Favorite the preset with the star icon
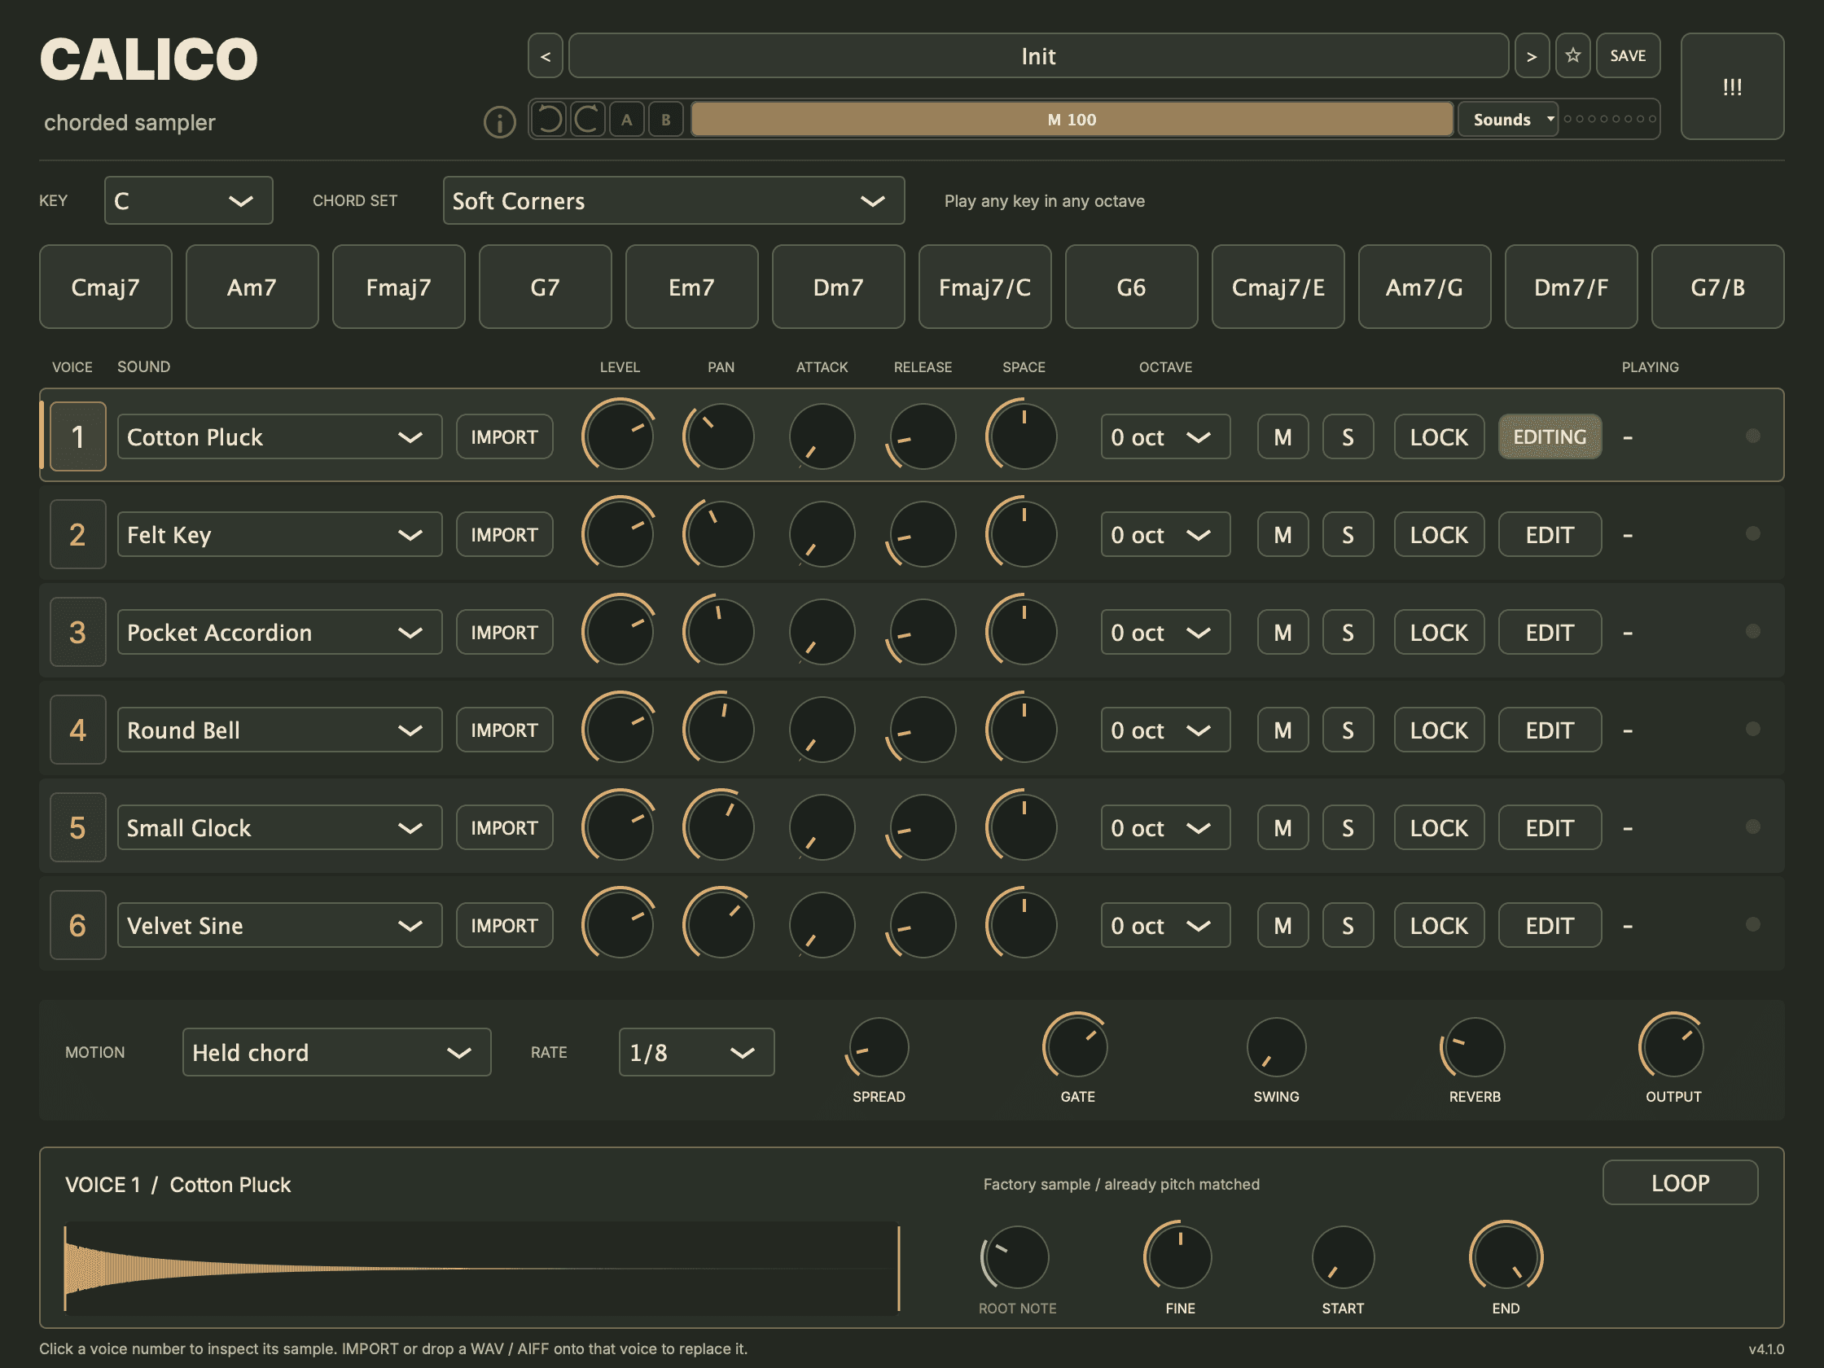 tap(1572, 56)
